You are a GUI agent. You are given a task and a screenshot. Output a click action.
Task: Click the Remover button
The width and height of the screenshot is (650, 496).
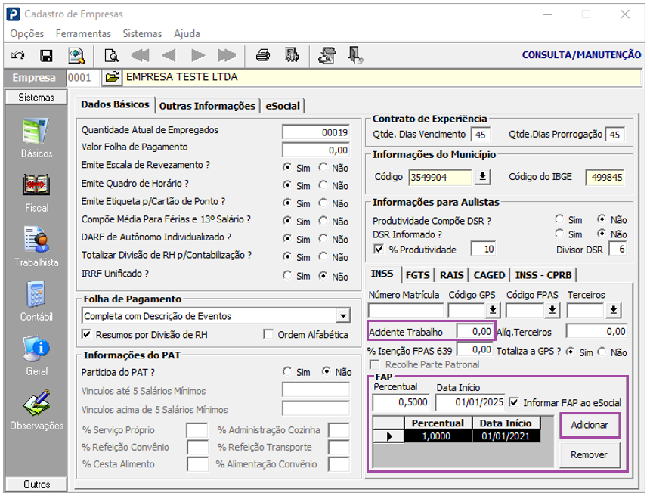590,455
